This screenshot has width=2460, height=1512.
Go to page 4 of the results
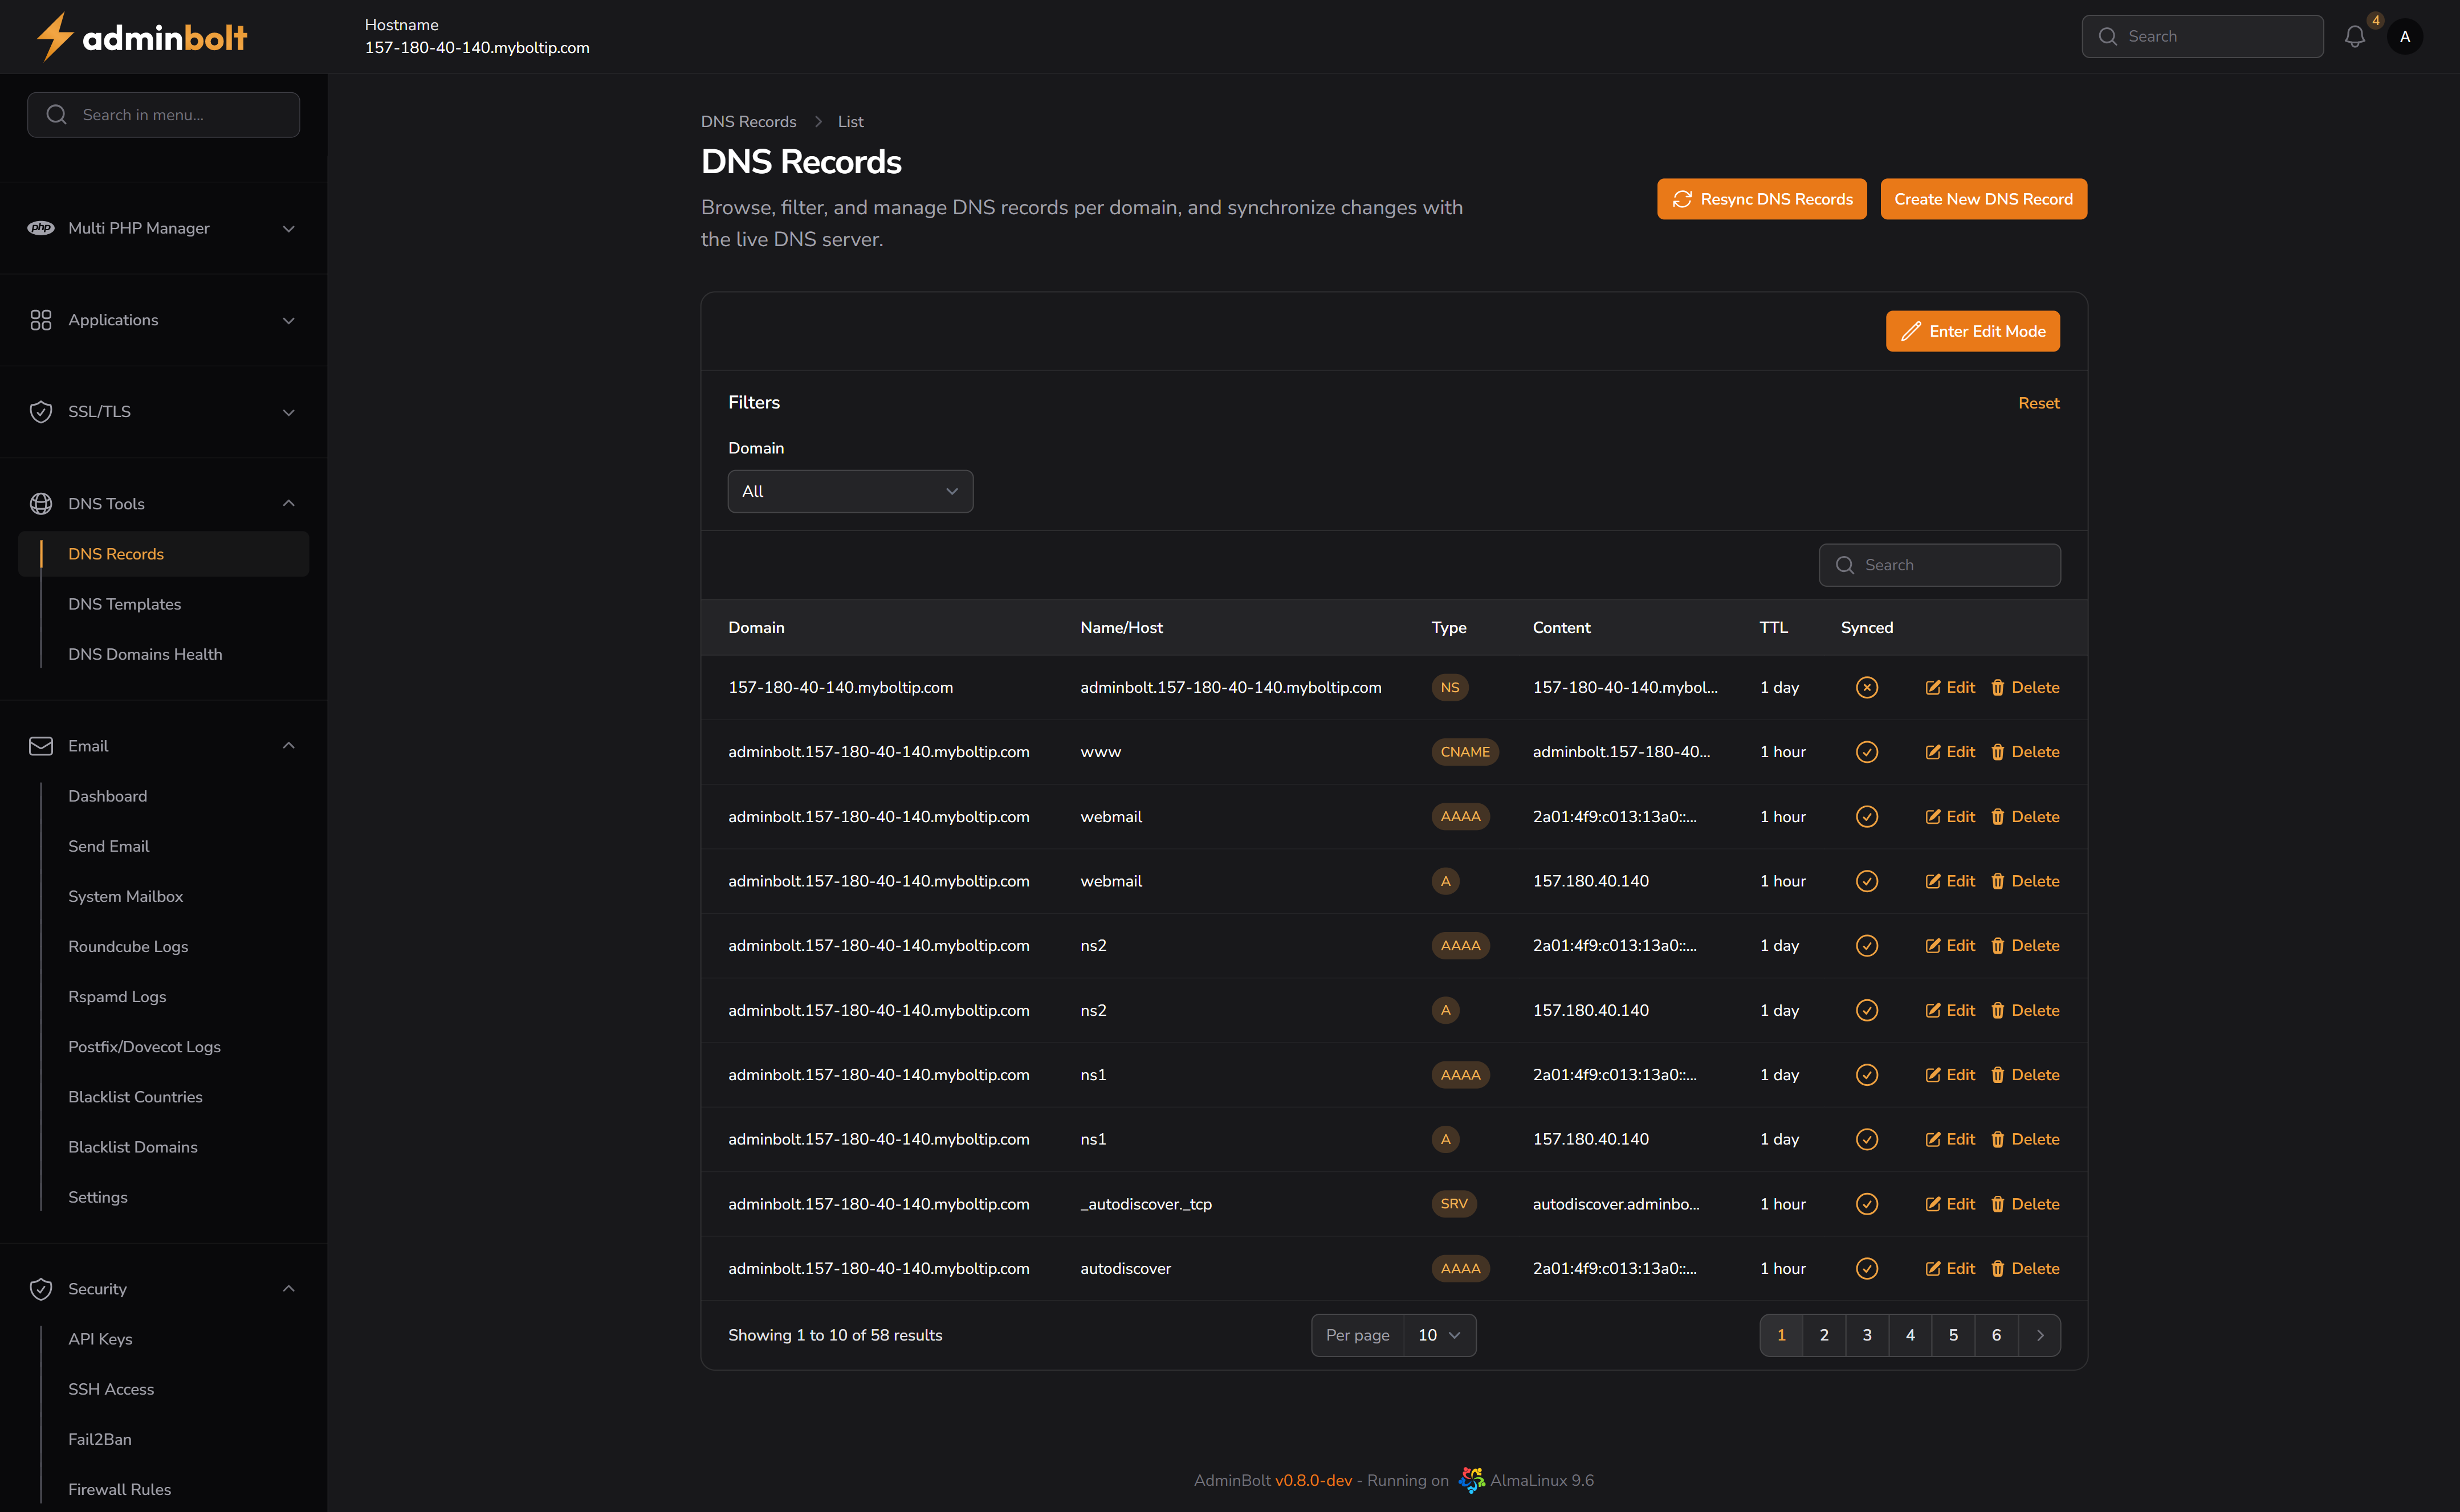tap(1910, 1335)
